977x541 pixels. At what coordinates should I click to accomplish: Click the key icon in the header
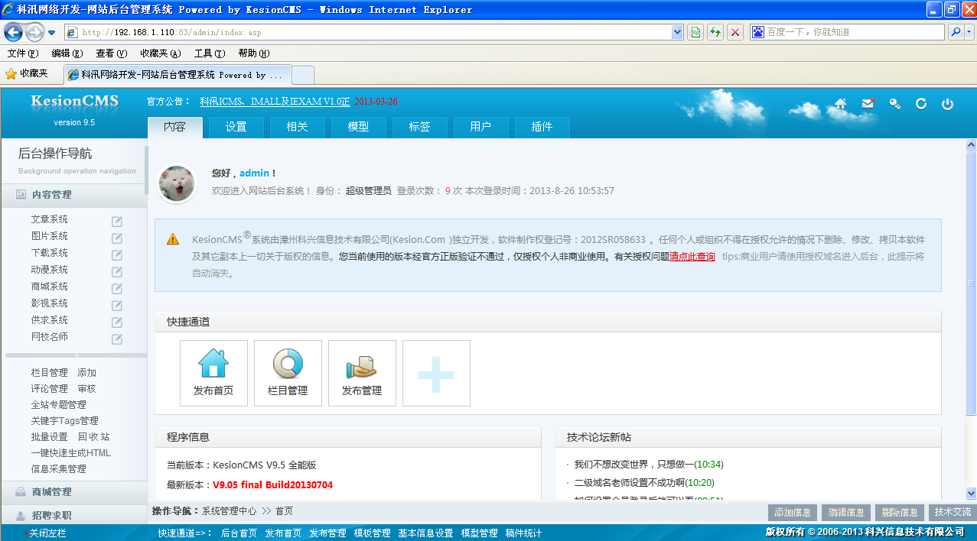(x=894, y=104)
